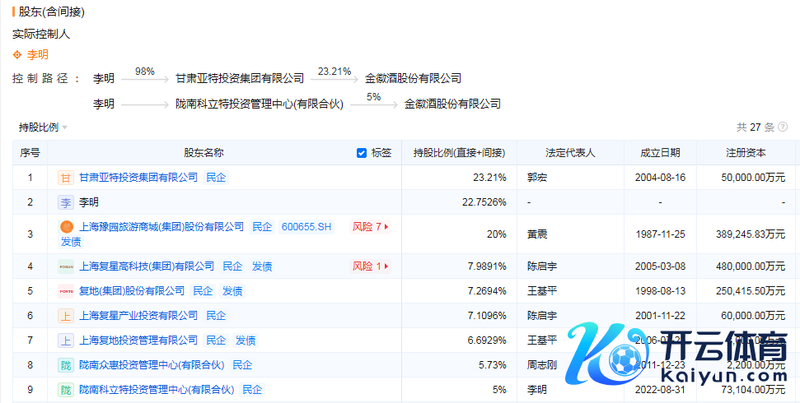Open the actual controller 李明 link

pos(38,55)
